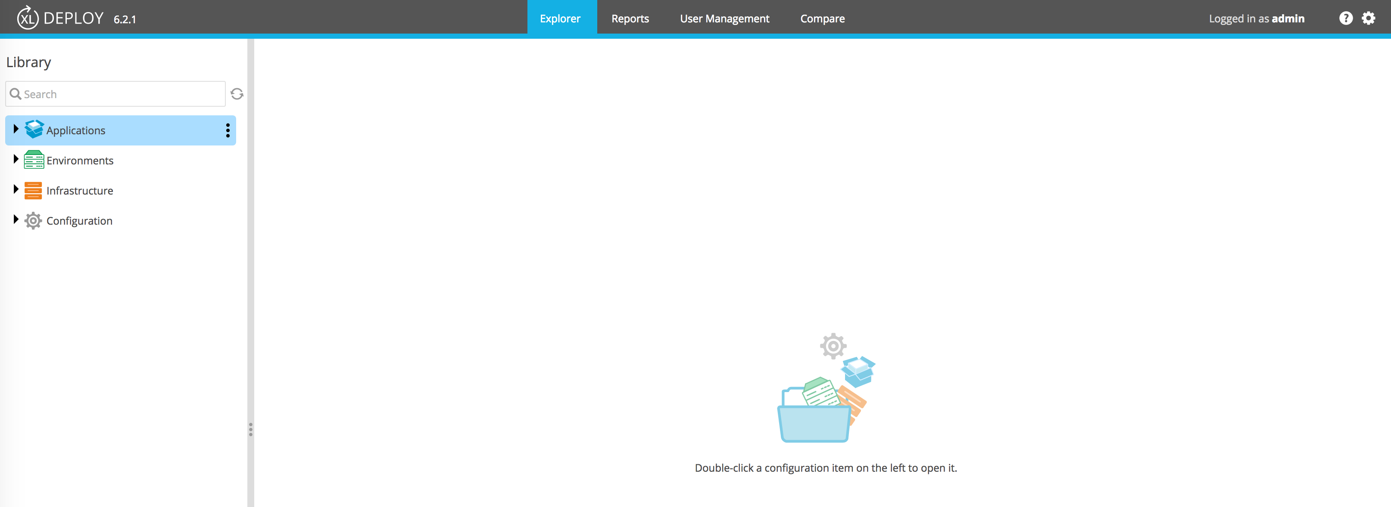Image resolution: width=1391 pixels, height=507 pixels.
Task: Expand the Environments tree node
Action: tap(16, 159)
